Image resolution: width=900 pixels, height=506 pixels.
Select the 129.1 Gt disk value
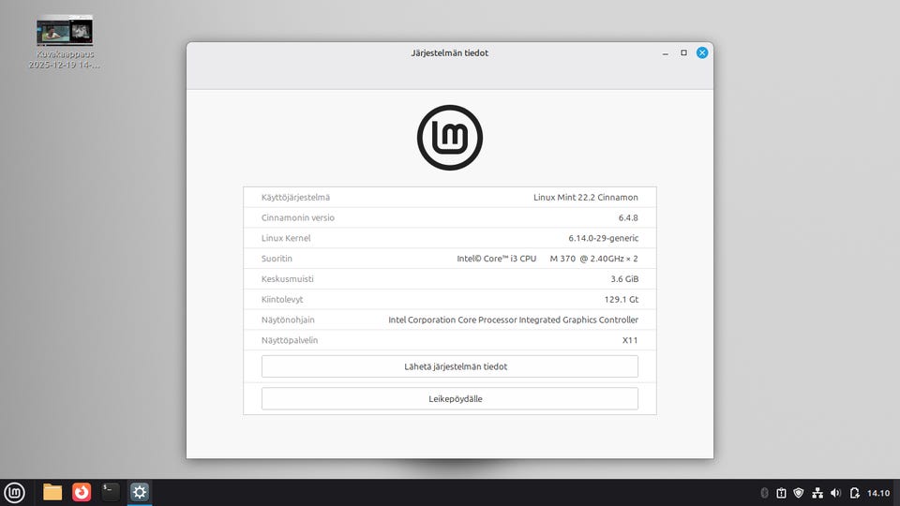(621, 300)
